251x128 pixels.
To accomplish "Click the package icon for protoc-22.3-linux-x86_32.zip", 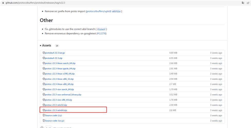I will [x=44, y=79].
